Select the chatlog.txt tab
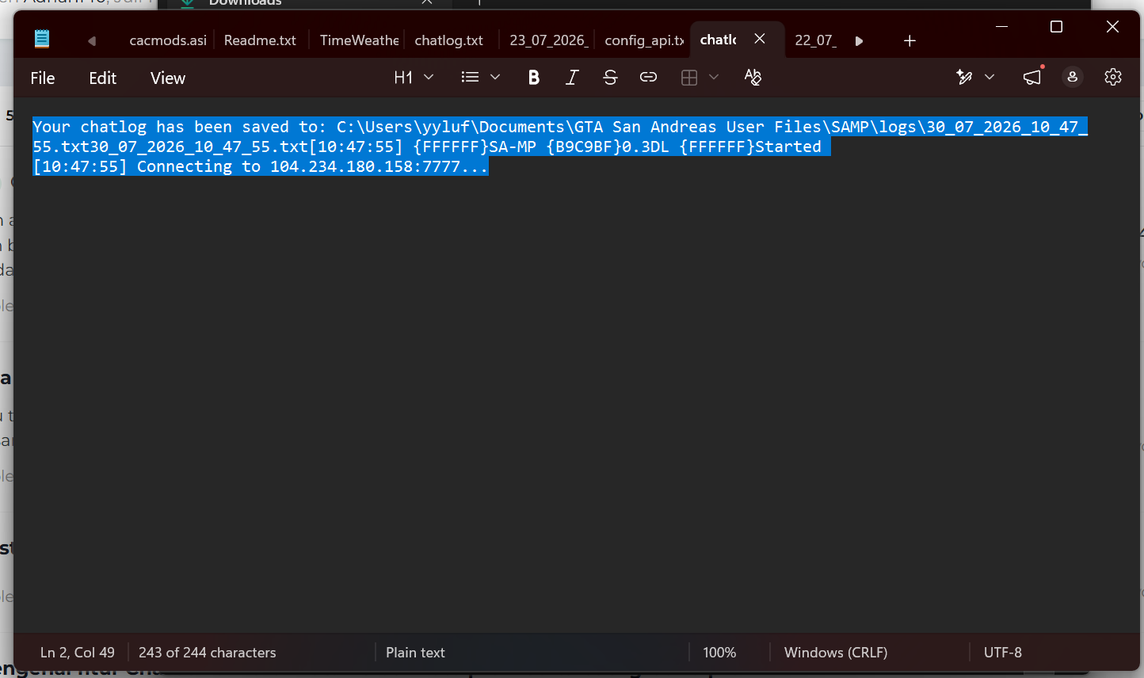This screenshot has width=1144, height=678. pyautogui.click(x=448, y=40)
